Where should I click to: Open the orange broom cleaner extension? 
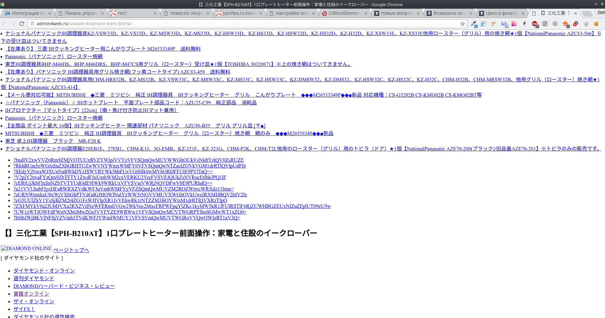[565, 24]
